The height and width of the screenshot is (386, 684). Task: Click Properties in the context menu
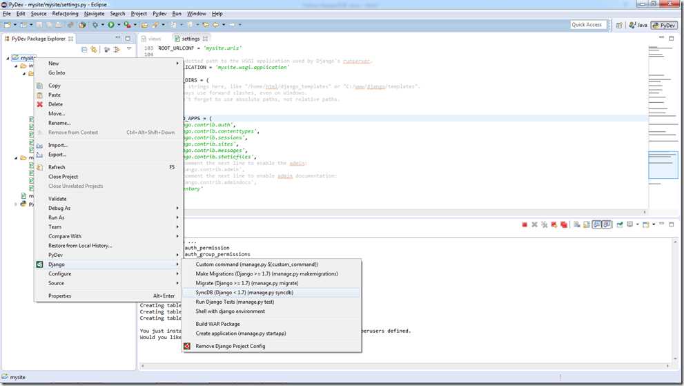(108, 296)
